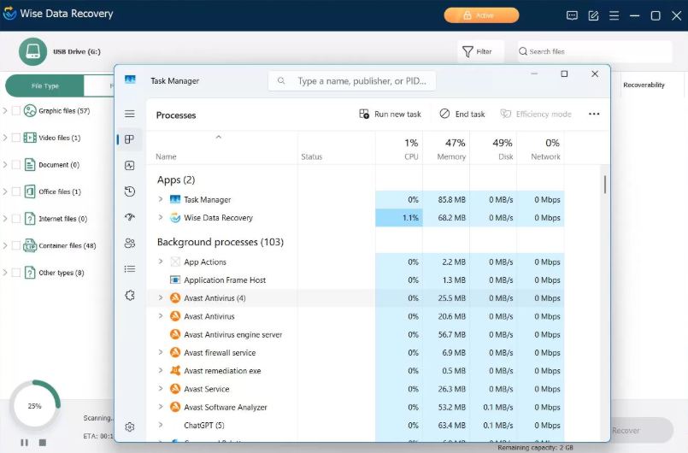The image size is (688, 453).
Task: Click Video files category icon
Action: click(x=30, y=138)
